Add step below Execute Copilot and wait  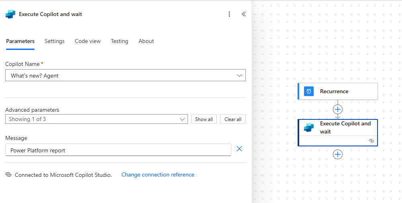point(338,154)
